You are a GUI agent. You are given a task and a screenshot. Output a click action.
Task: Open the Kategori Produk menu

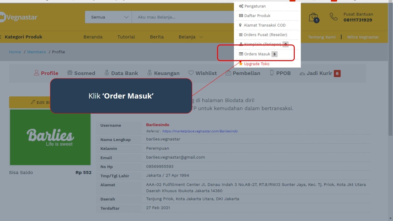[x=23, y=37]
